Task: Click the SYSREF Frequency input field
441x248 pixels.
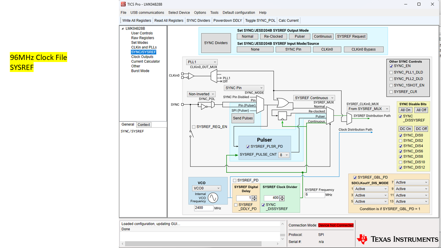Action: (x=315, y=195)
